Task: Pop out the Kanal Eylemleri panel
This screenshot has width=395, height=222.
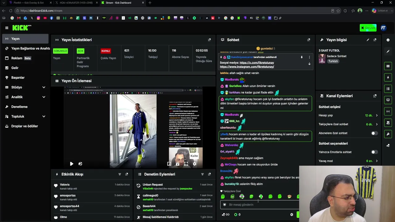Action: pos(375,96)
